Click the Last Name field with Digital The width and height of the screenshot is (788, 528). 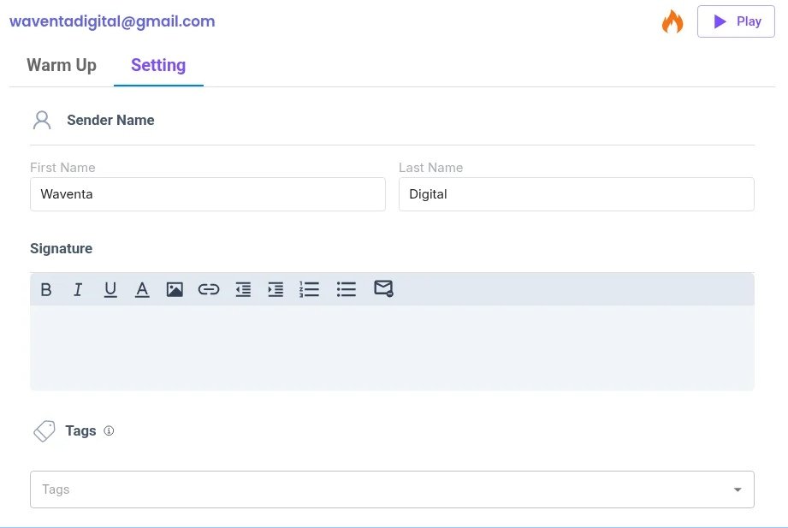(576, 194)
